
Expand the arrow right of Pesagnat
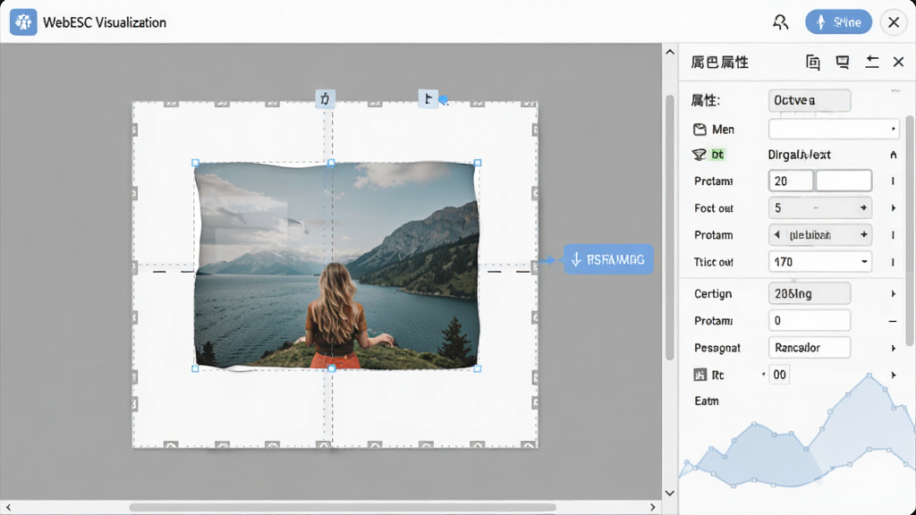(894, 348)
